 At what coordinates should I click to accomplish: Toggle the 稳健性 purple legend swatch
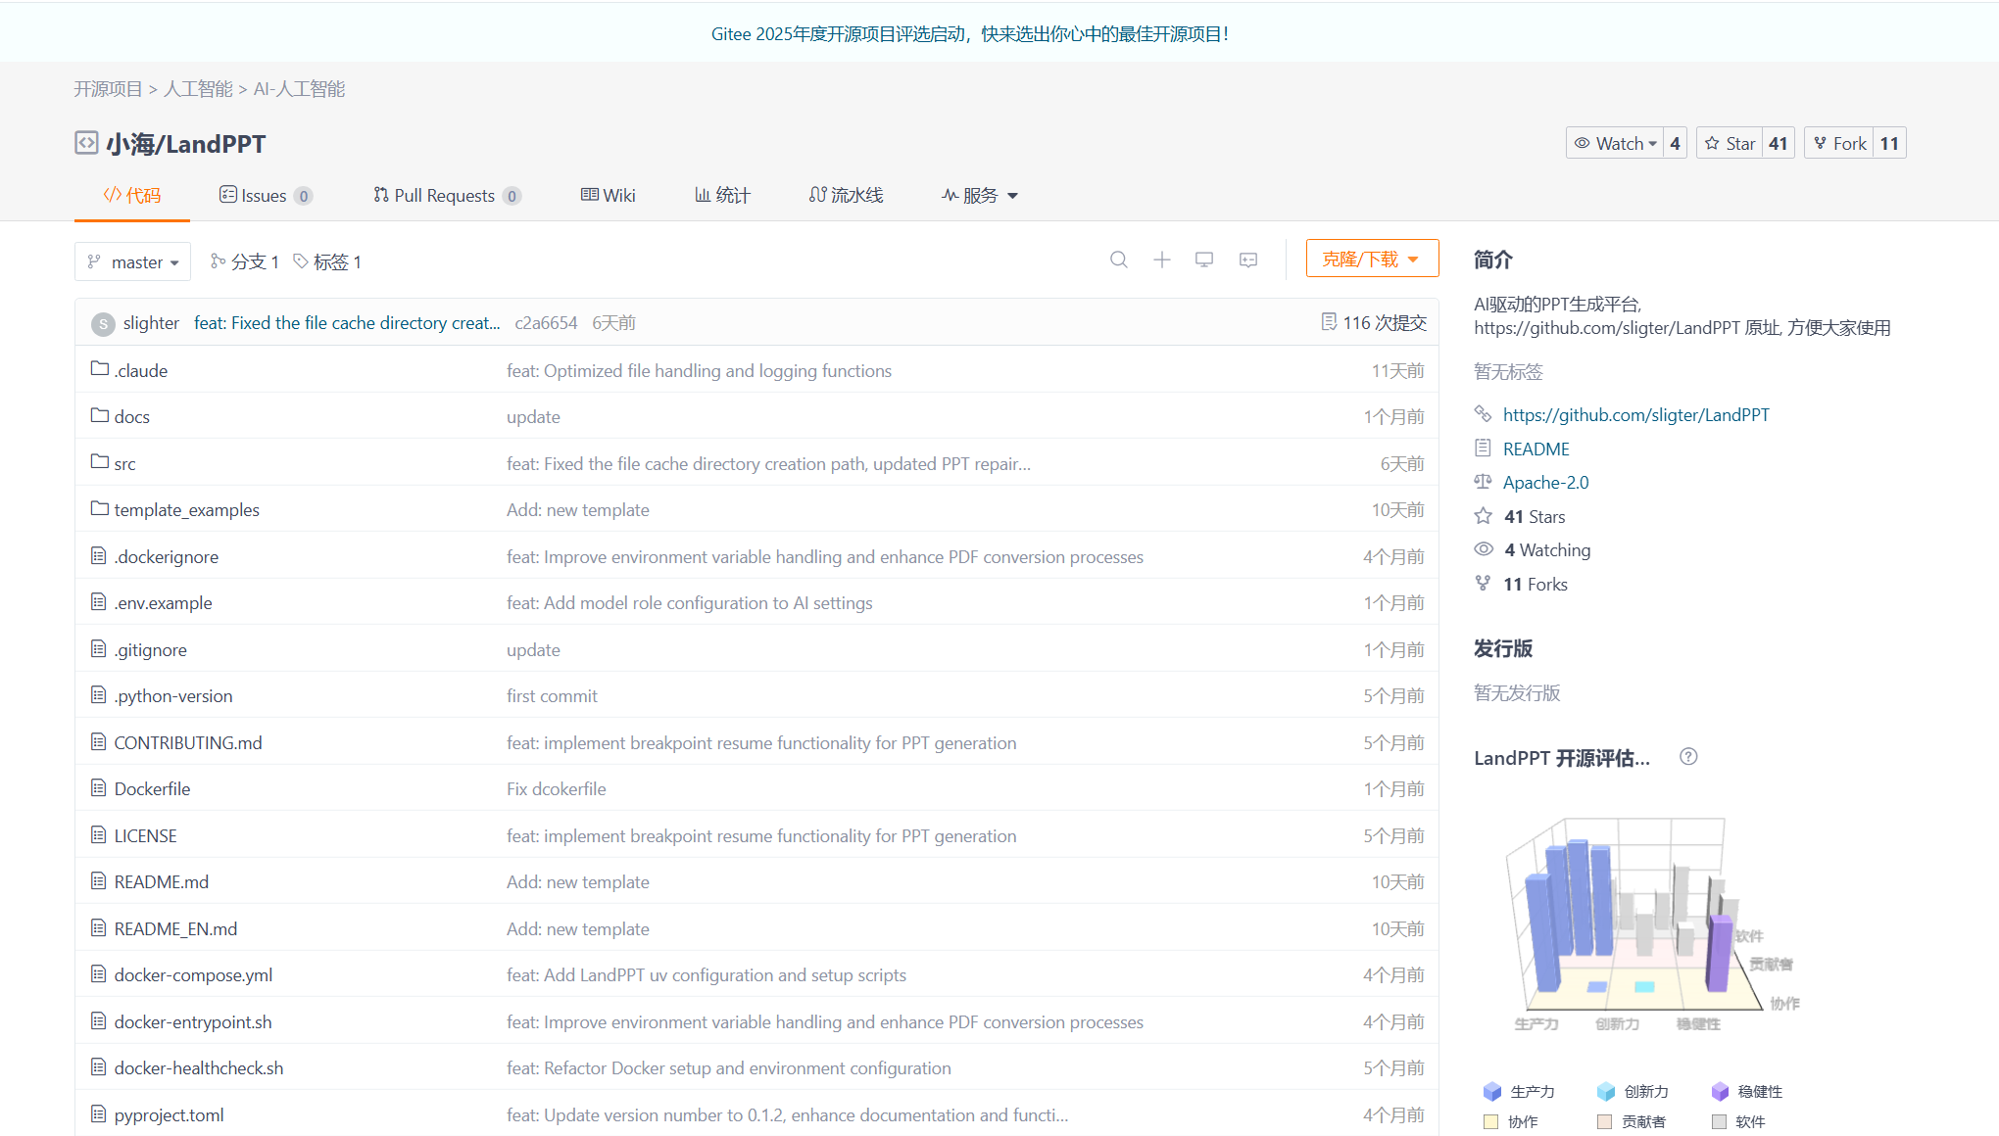click(1720, 1091)
